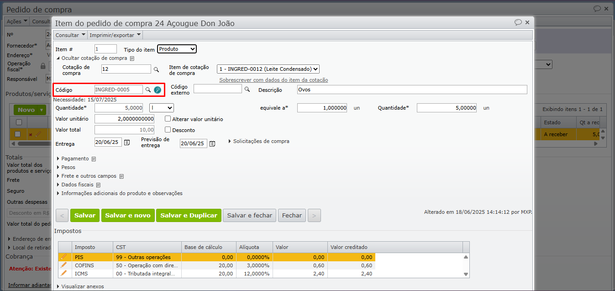
Task: Enable Alterar valor unitário checkbox
Action: click(x=168, y=119)
